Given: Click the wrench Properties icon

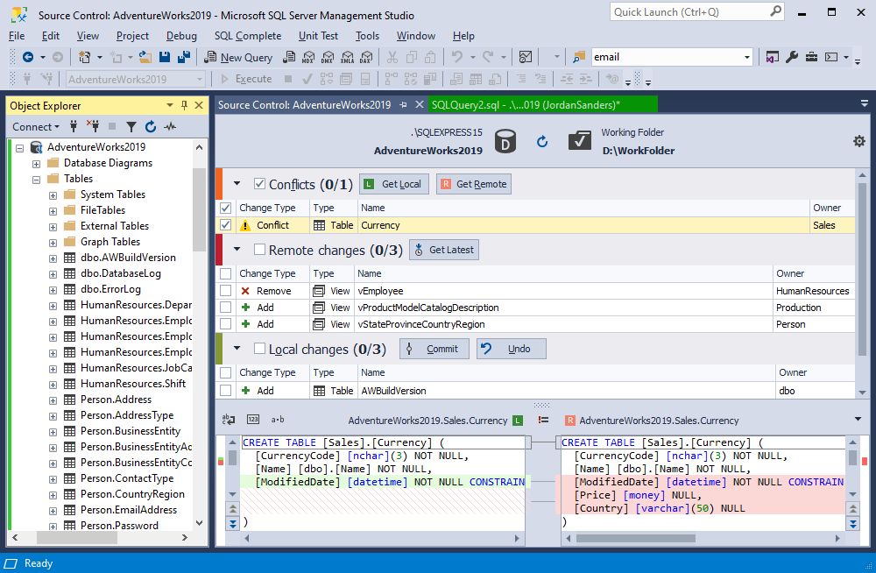Looking at the screenshot, I should [792, 57].
